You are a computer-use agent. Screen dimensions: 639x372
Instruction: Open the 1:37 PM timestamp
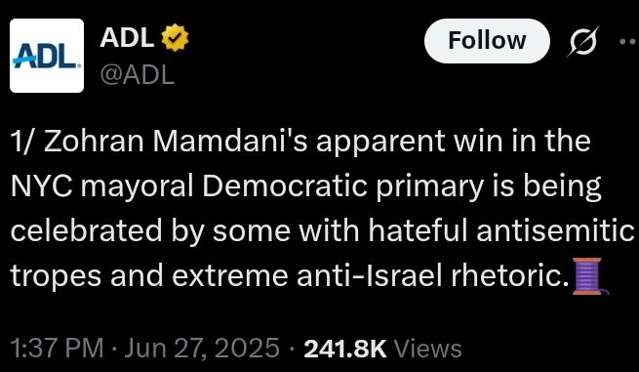pos(57,350)
